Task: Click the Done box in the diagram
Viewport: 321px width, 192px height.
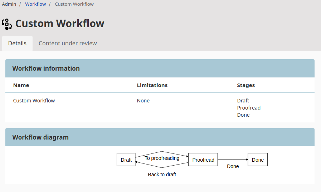Action: click(258, 160)
